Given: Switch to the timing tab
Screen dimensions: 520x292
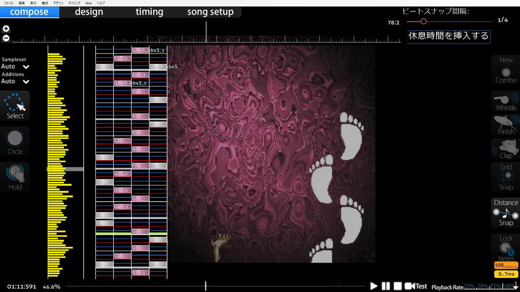Looking at the screenshot, I should point(149,12).
